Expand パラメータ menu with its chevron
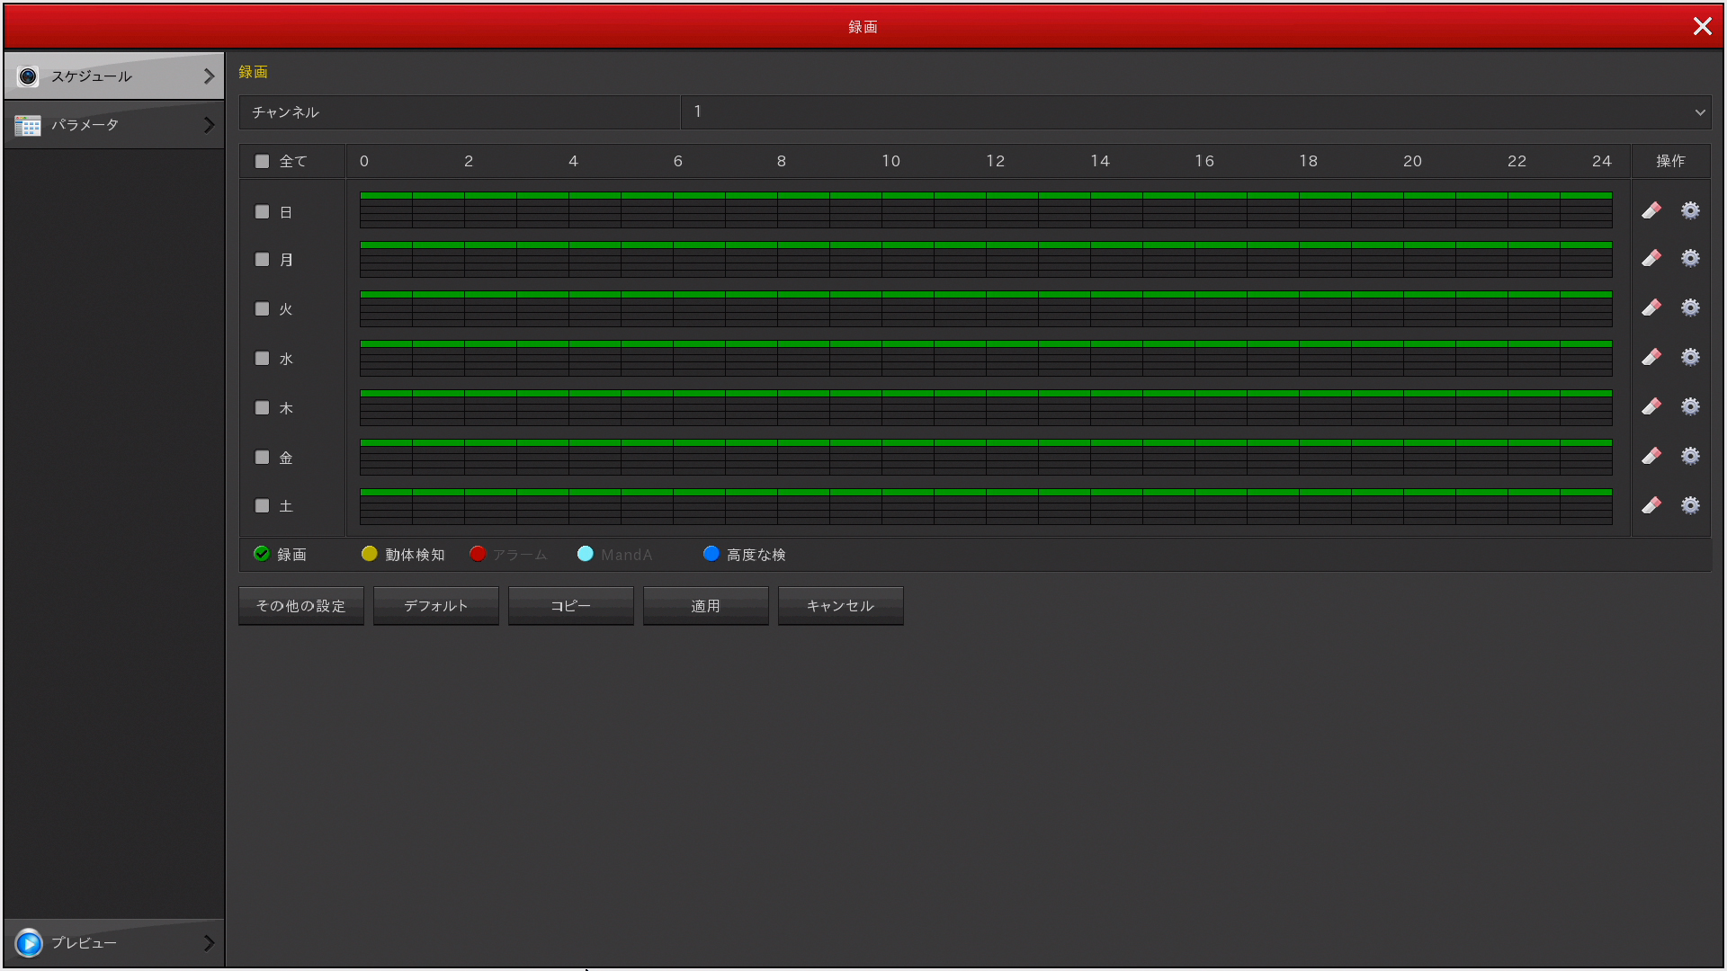The width and height of the screenshot is (1727, 971). [209, 125]
